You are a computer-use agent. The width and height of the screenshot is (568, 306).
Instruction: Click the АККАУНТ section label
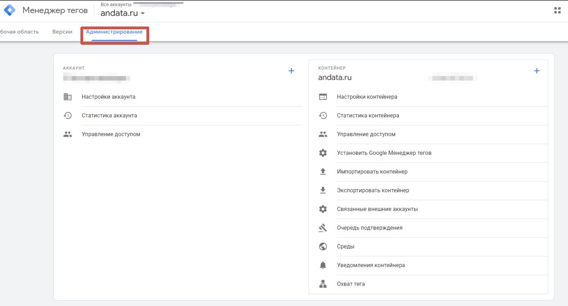(74, 68)
